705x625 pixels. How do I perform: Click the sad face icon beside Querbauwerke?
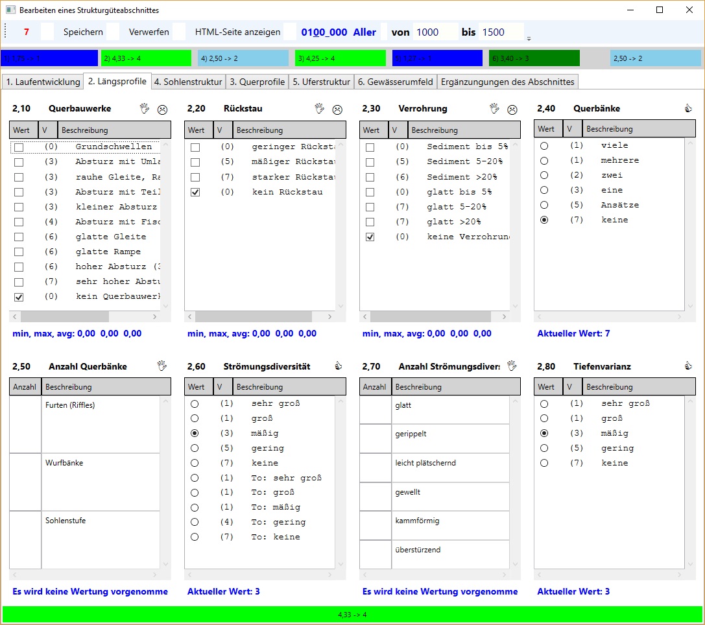[162, 110]
